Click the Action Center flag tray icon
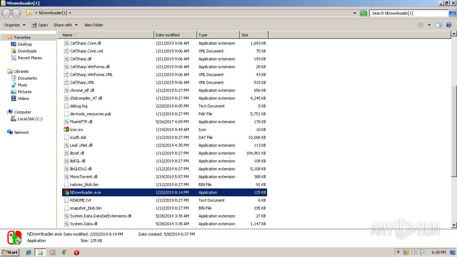 pos(423,252)
